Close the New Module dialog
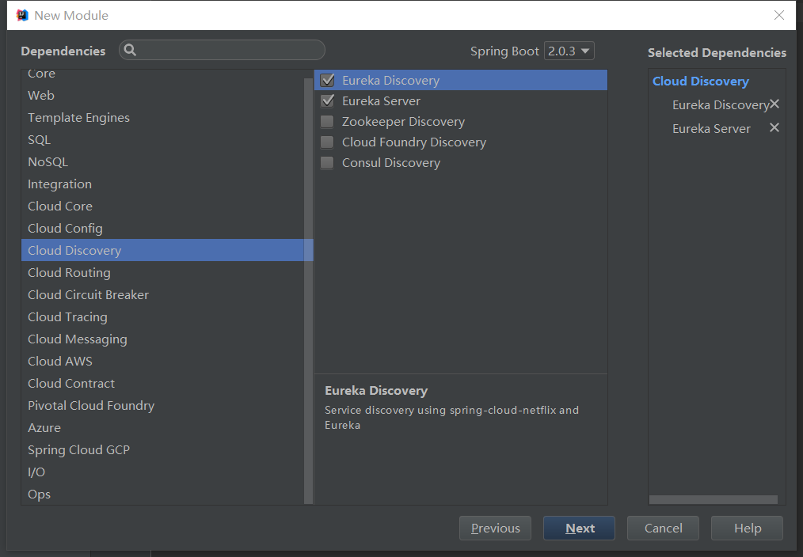The height and width of the screenshot is (557, 803). click(779, 15)
